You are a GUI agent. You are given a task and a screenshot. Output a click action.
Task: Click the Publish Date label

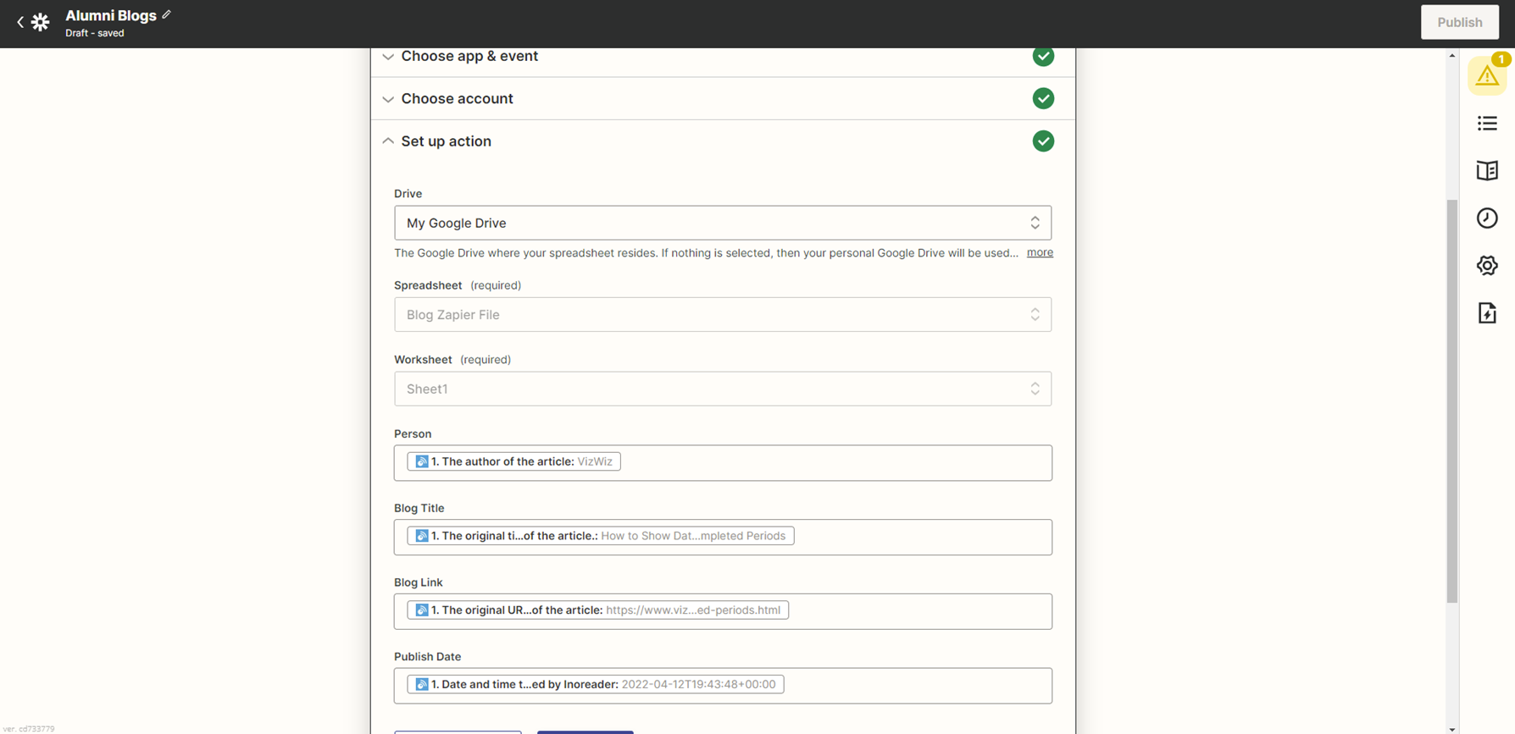click(x=427, y=657)
